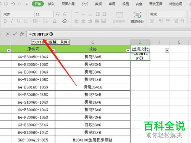The image size is (191, 143).
Task: Align text right
Action: [90, 21]
